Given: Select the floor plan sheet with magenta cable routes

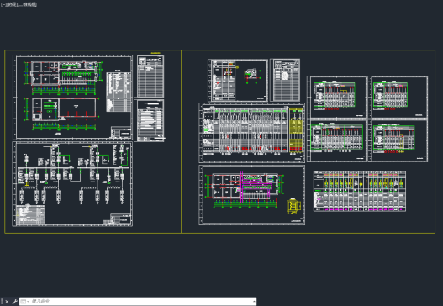Looking at the screenshot, I should pyautogui.click(x=252, y=195).
